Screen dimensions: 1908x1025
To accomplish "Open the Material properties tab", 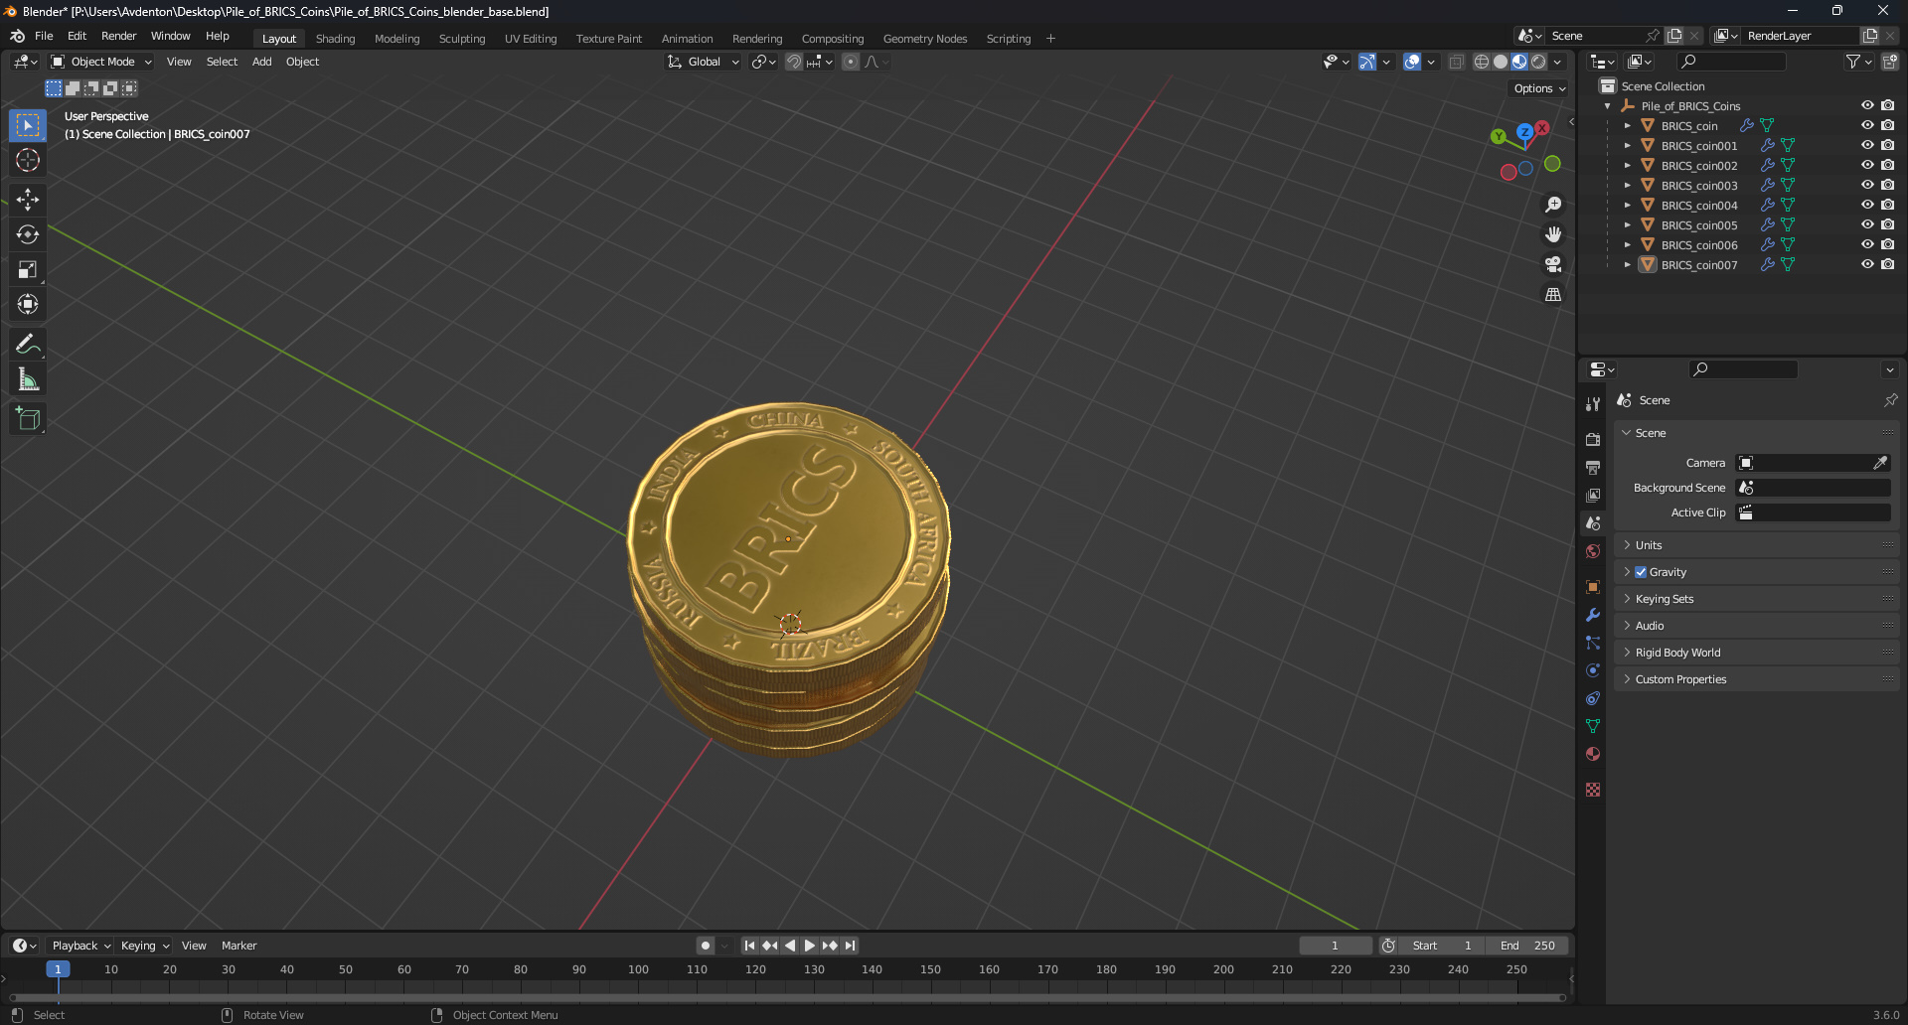I will pos(1593,754).
